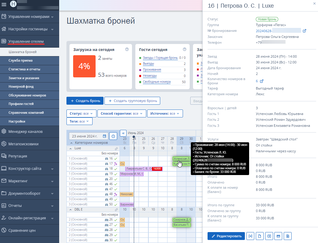The height and width of the screenshot is (243, 318).
Task: Select Лаврентьев С. В. booking bar
Action: [144, 169]
